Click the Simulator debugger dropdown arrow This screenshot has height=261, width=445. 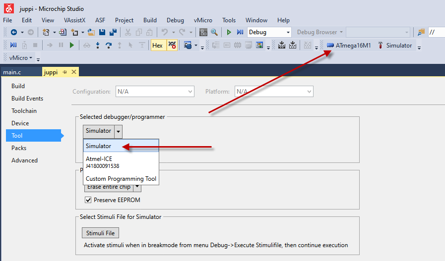click(119, 132)
